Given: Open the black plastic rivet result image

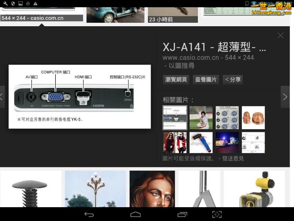Looking at the screenshot, I should [31, 189].
